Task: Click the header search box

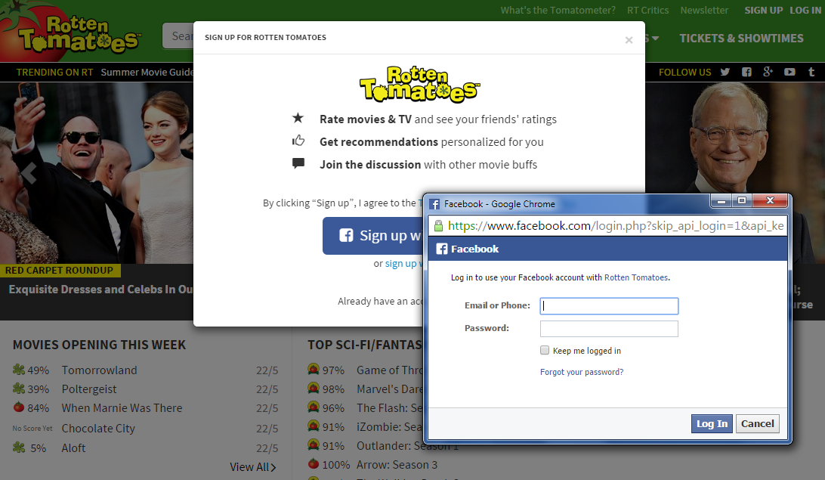Action: [x=178, y=36]
